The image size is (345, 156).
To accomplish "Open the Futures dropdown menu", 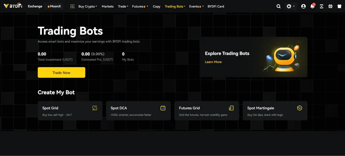I will tap(139, 6).
